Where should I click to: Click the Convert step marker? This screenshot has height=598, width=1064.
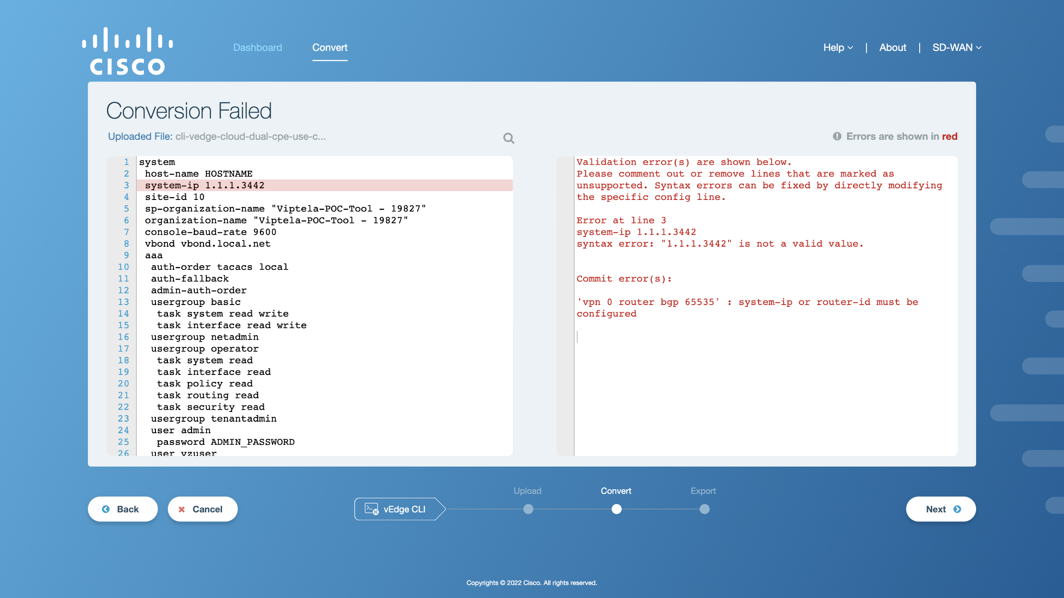(617, 509)
